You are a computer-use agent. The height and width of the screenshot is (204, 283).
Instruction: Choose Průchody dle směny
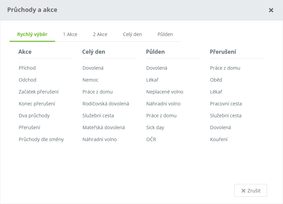coord(41,139)
